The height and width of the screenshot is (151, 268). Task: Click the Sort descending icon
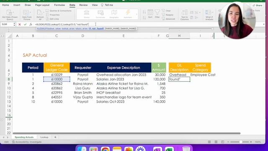pos(144,18)
